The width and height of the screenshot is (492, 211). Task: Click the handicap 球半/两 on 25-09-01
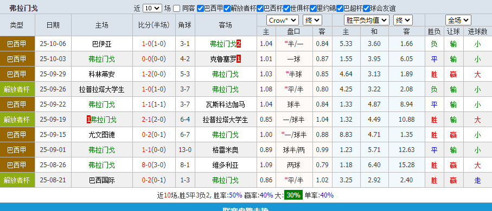click(294, 150)
